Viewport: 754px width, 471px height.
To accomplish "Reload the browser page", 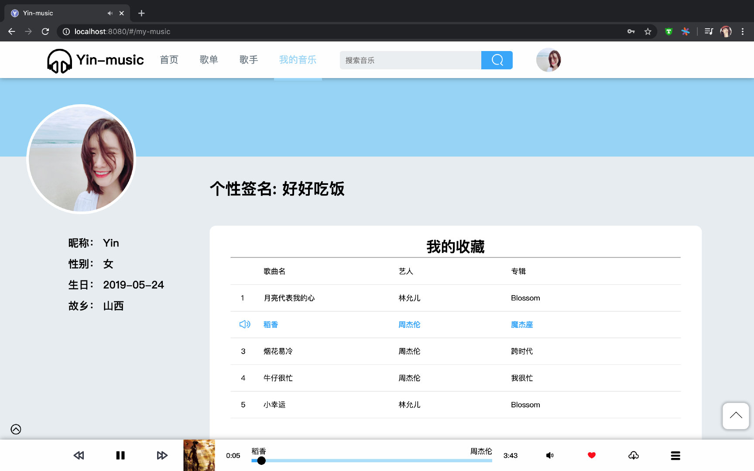I will click(x=45, y=31).
